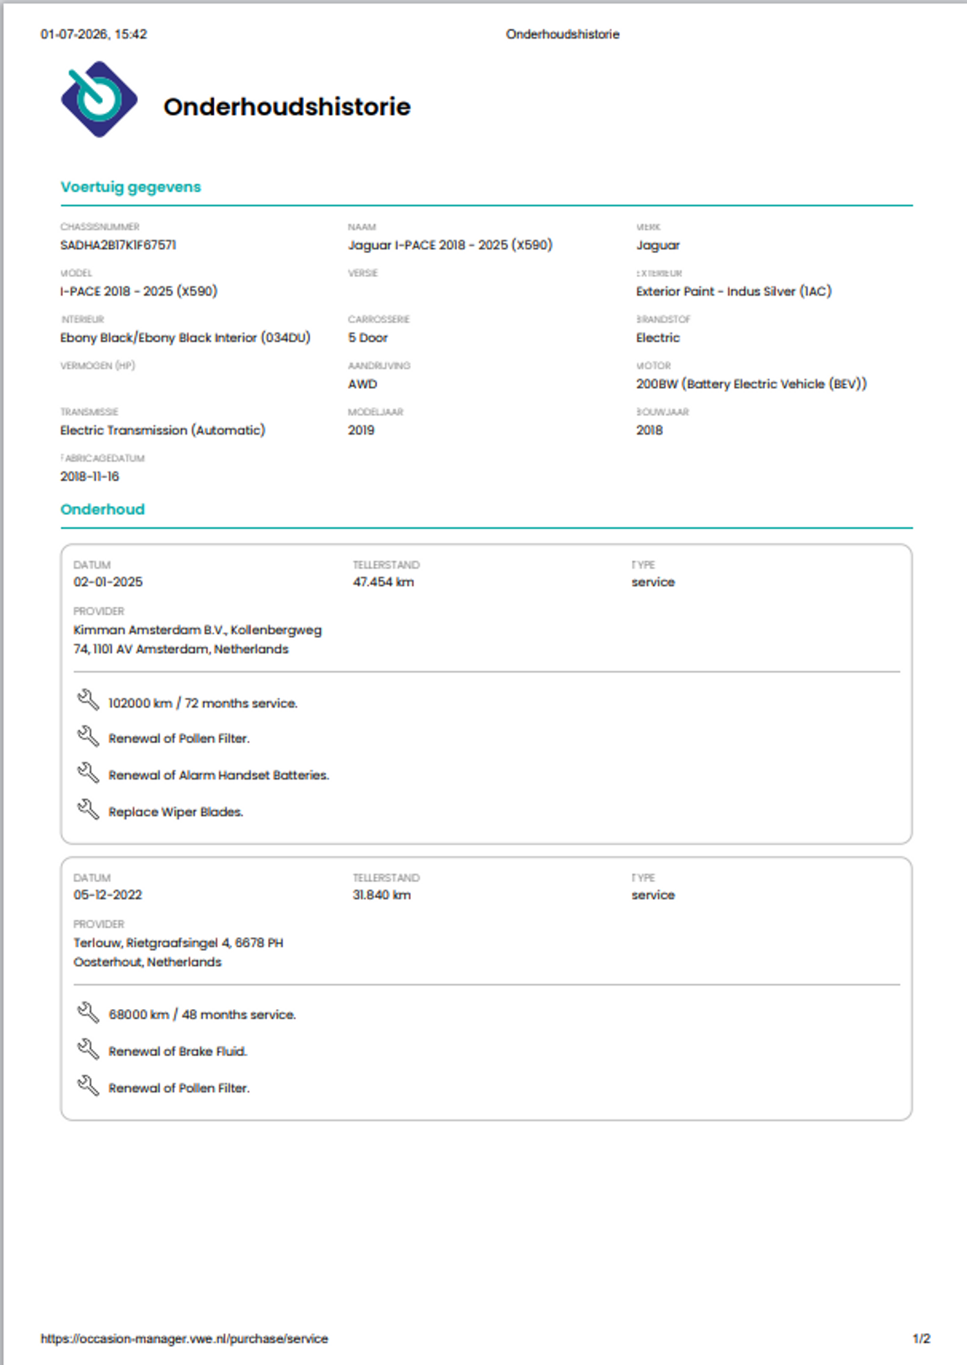
Task: Click the type 'service' in the 05-12-2022 card
Action: (653, 895)
